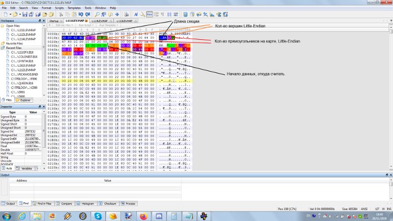393x221 pixels.
Task: Open the Tools menu
Action: coord(88,8)
